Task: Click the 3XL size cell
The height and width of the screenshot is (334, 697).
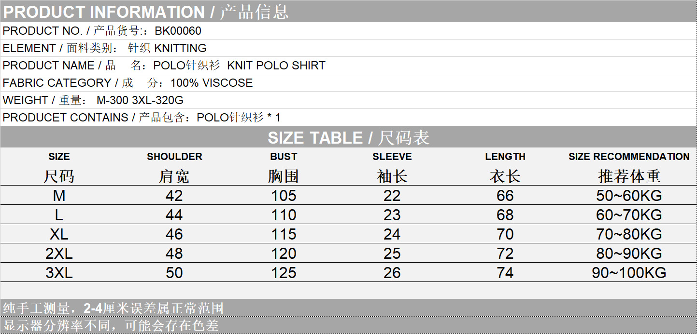Action: (x=59, y=273)
